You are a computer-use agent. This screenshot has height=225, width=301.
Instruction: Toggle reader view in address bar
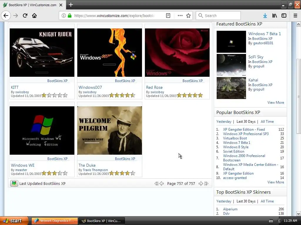pyautogui.click(x=168, y=16)
